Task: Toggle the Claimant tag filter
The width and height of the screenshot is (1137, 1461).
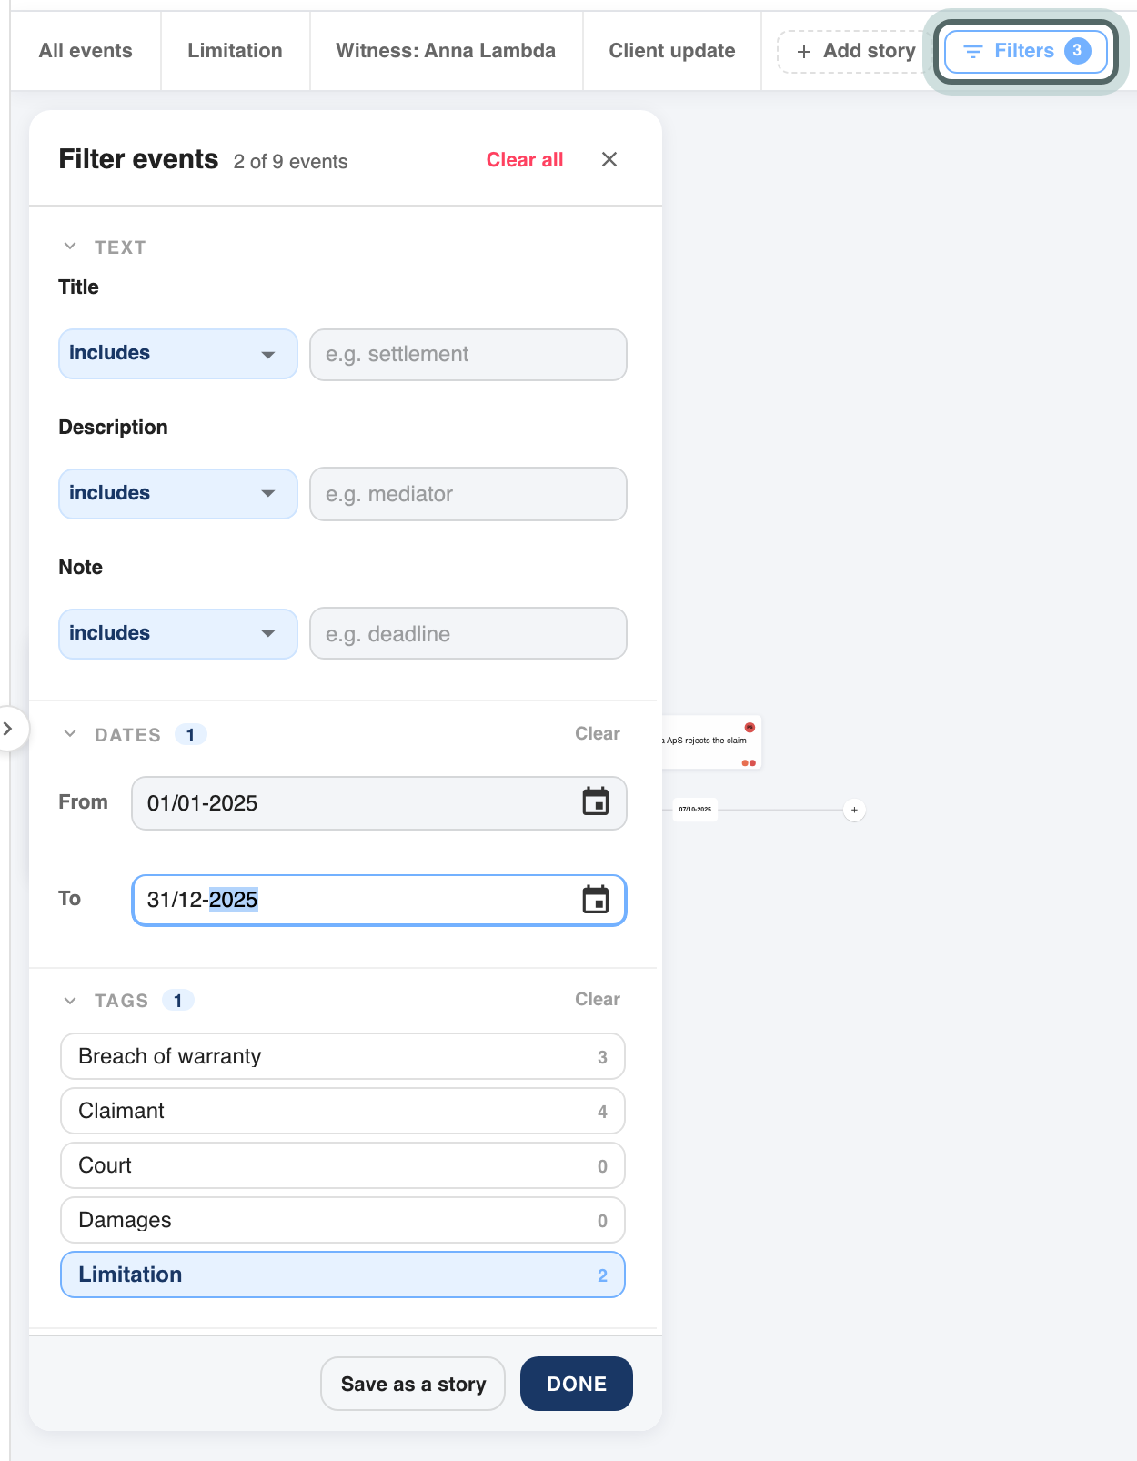Action: click(343, 1111)
